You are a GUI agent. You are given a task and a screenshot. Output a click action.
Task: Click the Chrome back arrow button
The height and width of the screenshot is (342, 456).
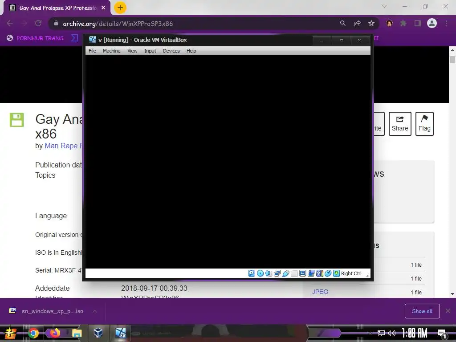click(x=10, y=23)
